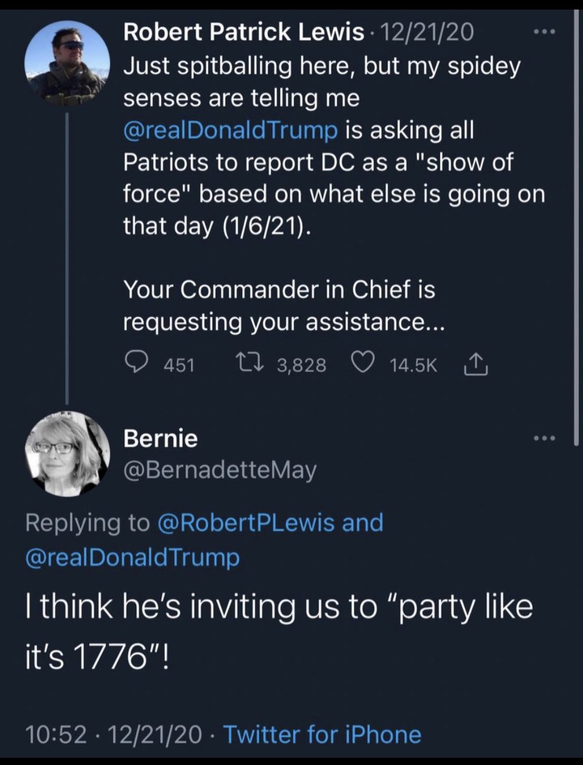Open the Robert Patrick Lewis display name

243,33
